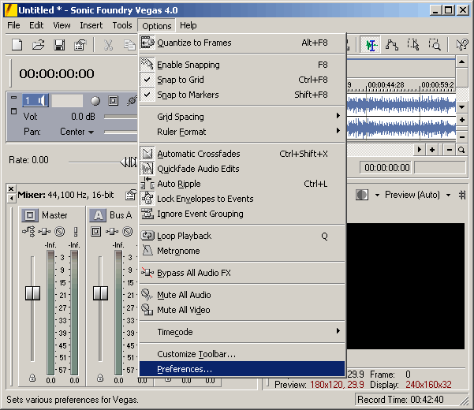The height and width of the screenshot is (410, 474).
Task: Click the track 1 record arm button
Action: pyautogui.click(x=95, y=101)
